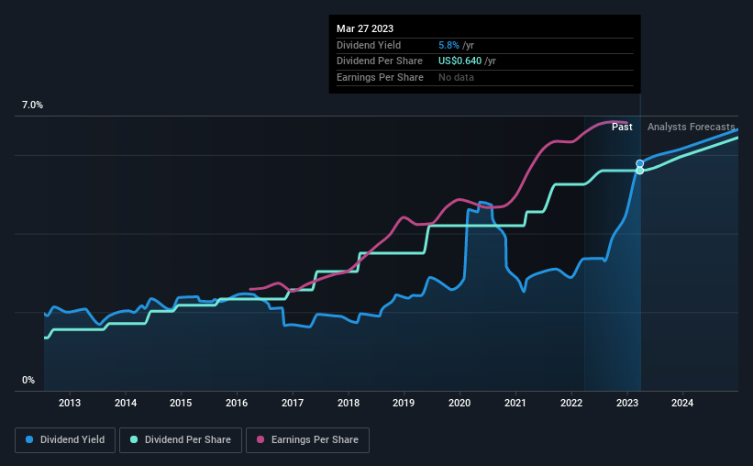Image resolution: width=753 pixels, height=466 pixels.
Task: Click the 2020 x-axis label
Action: 460,403
